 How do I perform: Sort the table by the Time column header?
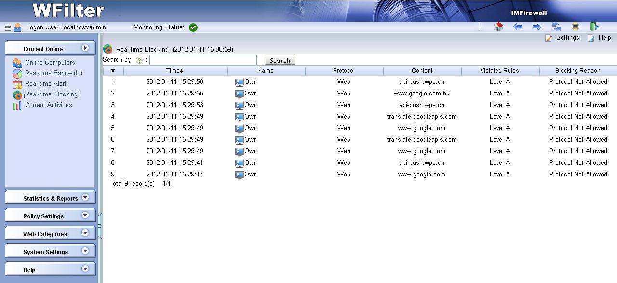point(174,71)
